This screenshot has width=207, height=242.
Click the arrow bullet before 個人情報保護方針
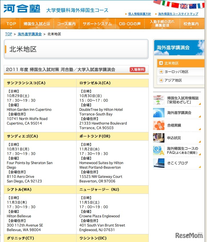[x=126, y=14]
